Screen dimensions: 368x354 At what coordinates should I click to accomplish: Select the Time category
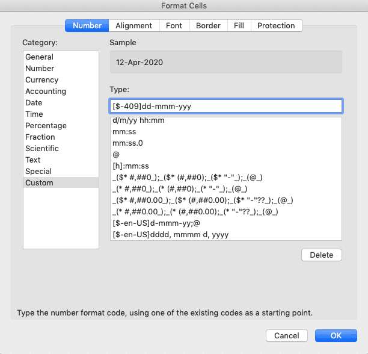[61, 114]
